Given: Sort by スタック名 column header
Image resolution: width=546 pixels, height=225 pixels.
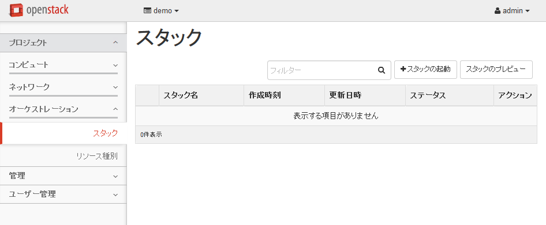Looking at the screenshot, I should click(201, 96).
